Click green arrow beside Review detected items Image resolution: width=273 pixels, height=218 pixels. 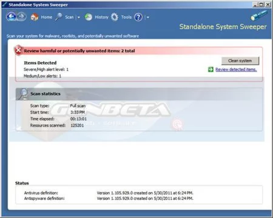tap(211, 70)
